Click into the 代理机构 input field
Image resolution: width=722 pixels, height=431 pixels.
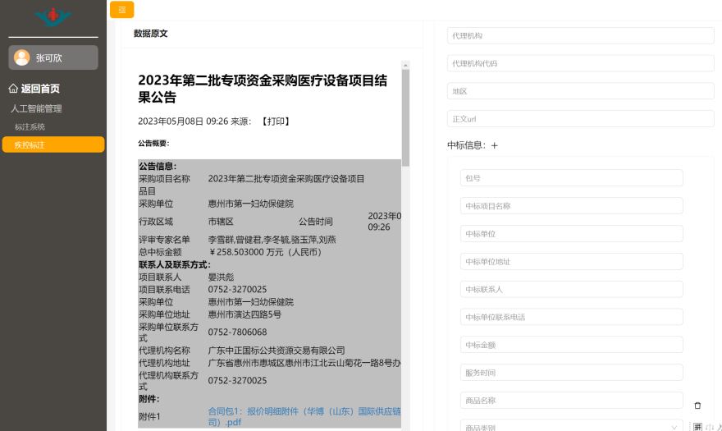click(x=580, y=36)
